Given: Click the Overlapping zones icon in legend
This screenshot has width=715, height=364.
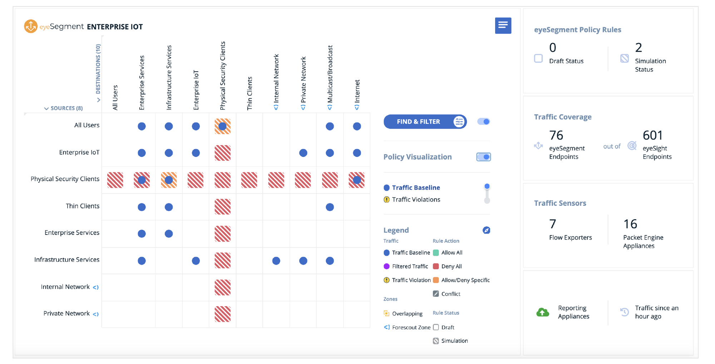Looking at the screenshot, I should (x=386, y=314).
